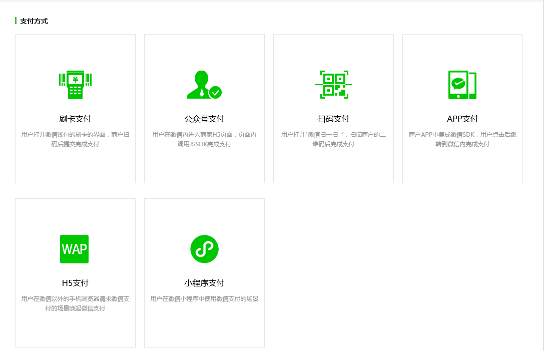Click the POS terminal icon for 刷卡支付
This screenshot has width=544, height=351.
point(75,85)
